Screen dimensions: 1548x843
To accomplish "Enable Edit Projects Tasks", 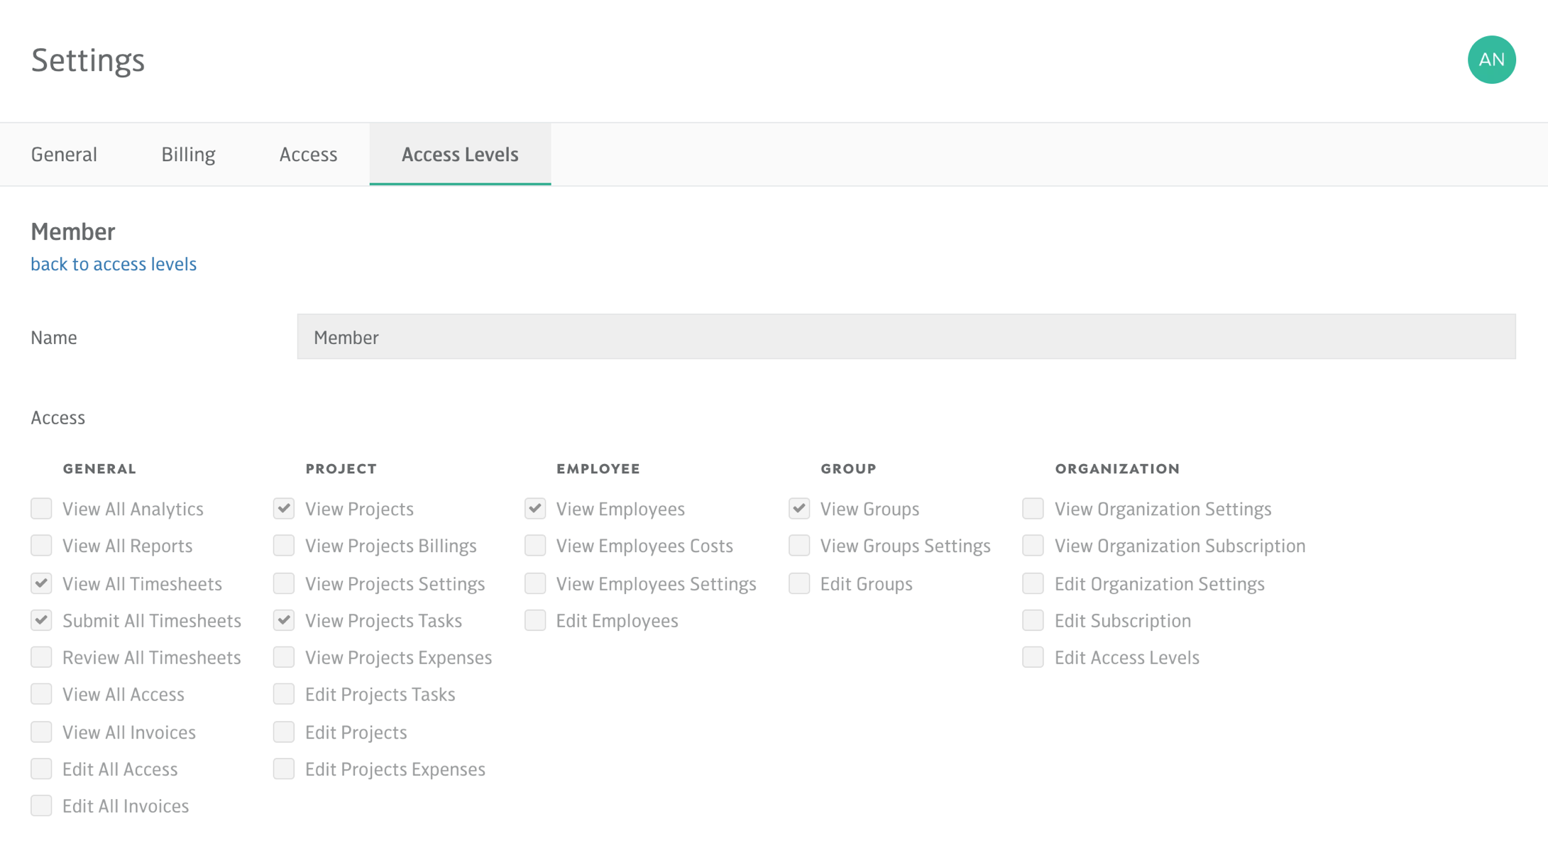I will point(284,694).
